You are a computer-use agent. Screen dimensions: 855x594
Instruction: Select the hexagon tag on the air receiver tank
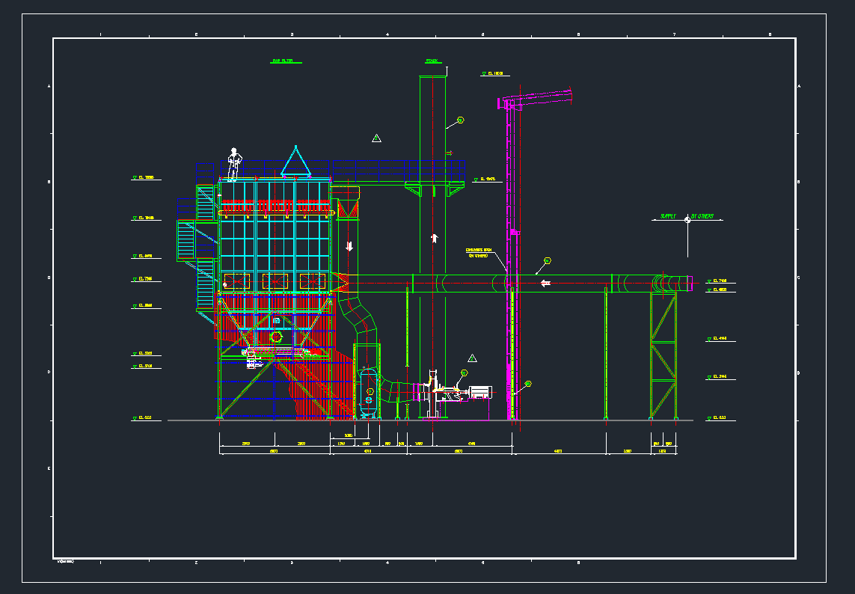(370, 391)
